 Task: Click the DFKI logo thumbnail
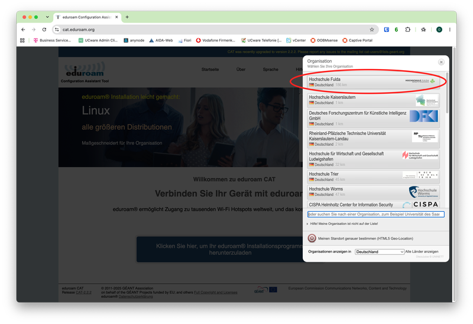423,116
